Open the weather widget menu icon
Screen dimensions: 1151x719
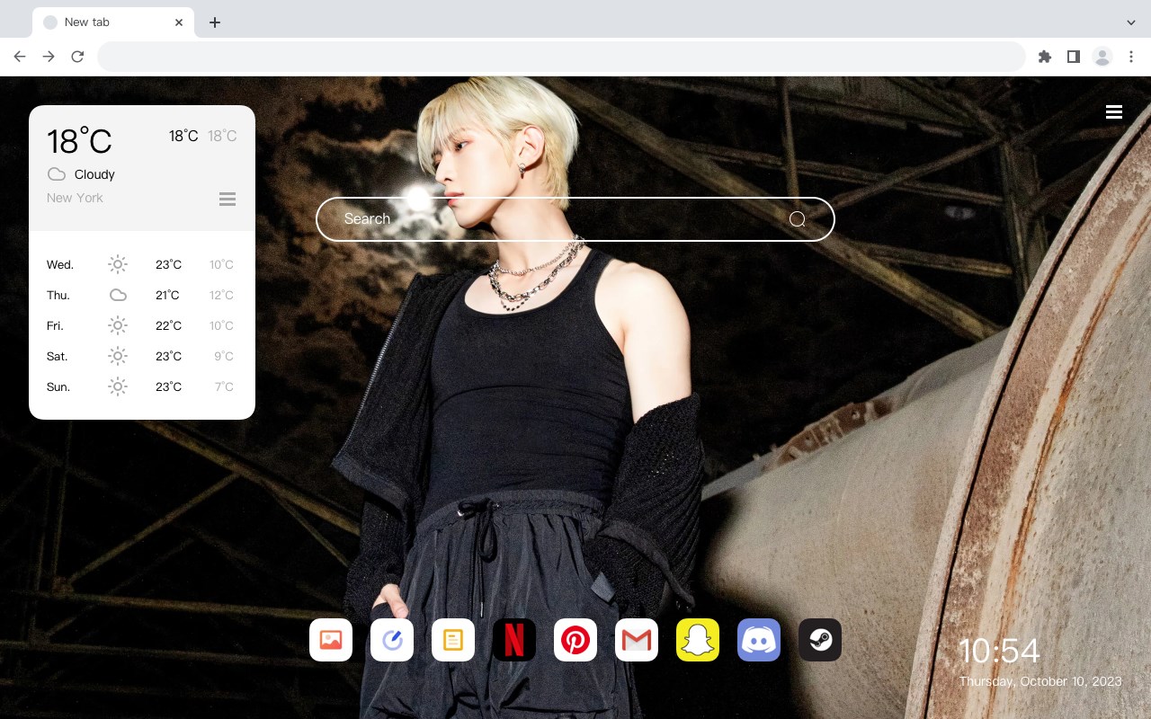pyautogui.click(x=228, y=199)
